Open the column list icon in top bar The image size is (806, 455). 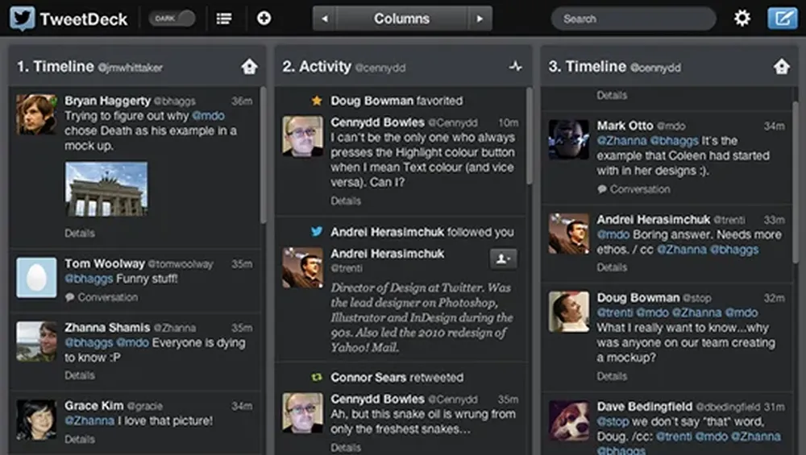pyautogui.click(x=224, y=19)
